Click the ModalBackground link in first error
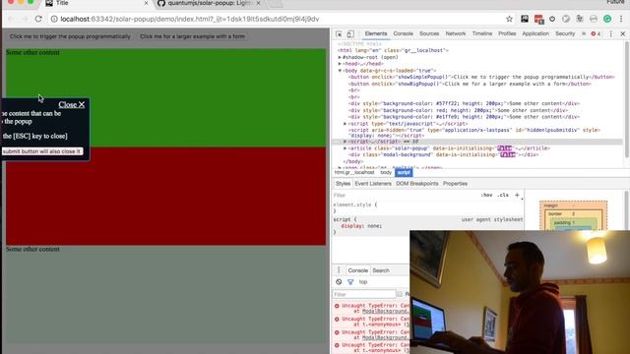 point(386,311)
